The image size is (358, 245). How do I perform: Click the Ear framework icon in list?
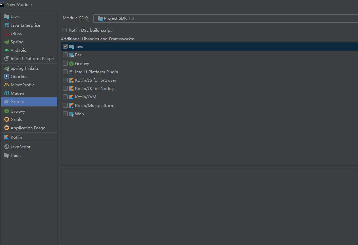point(71,55)
